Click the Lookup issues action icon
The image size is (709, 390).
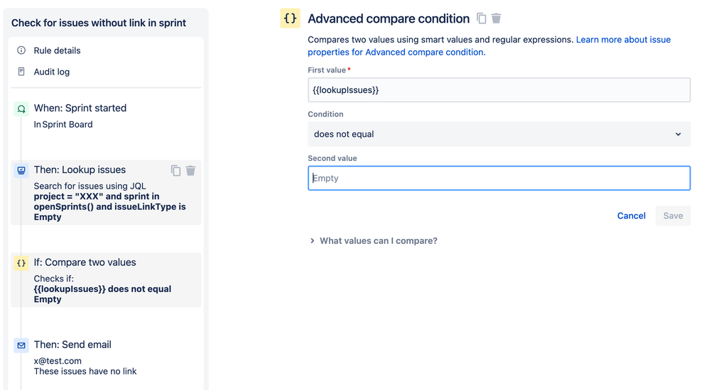tap(21, 170)
